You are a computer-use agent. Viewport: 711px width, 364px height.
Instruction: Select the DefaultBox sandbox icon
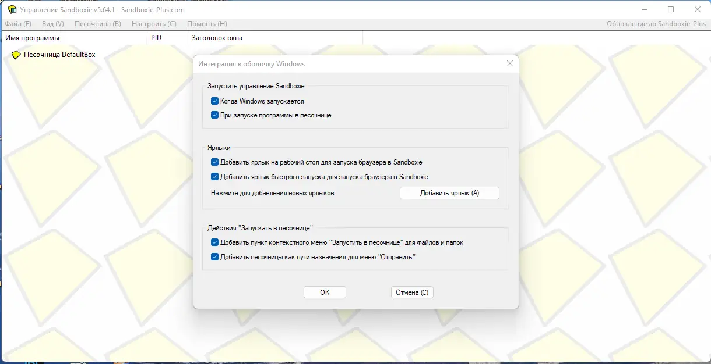click(x=16, y=54)
